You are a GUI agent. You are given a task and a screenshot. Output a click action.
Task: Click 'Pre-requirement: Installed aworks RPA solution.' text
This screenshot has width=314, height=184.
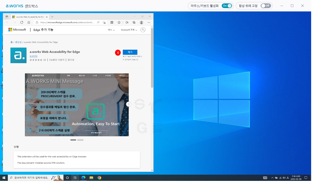(x=41, y=163)
